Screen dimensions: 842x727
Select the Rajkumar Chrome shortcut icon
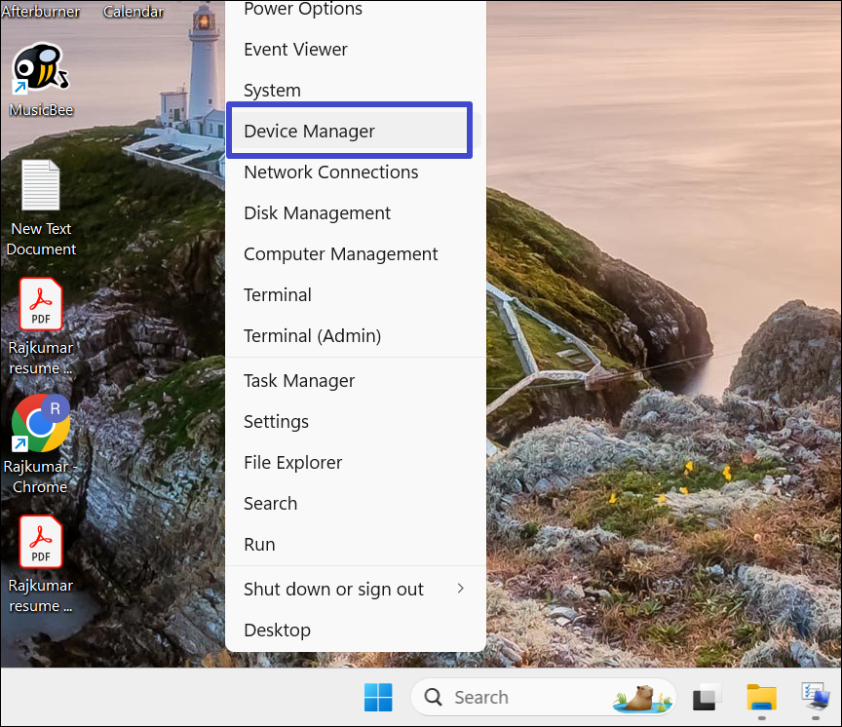pos(40,424)
